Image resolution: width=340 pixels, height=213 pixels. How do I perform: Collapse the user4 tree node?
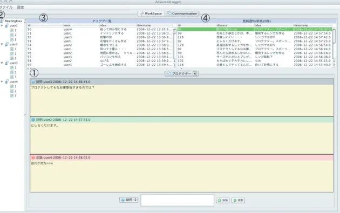click(2, 81)
